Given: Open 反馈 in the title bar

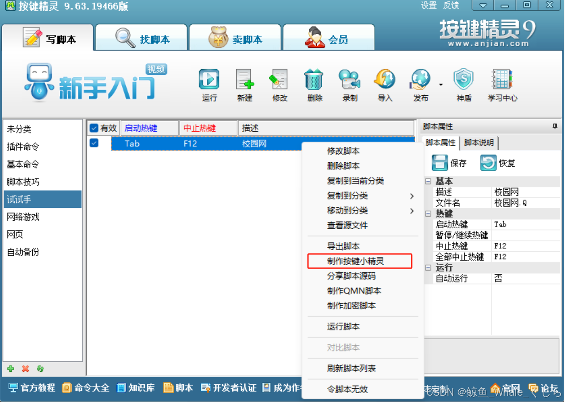Looking at the screenshot, I should (x=451, y=5).
